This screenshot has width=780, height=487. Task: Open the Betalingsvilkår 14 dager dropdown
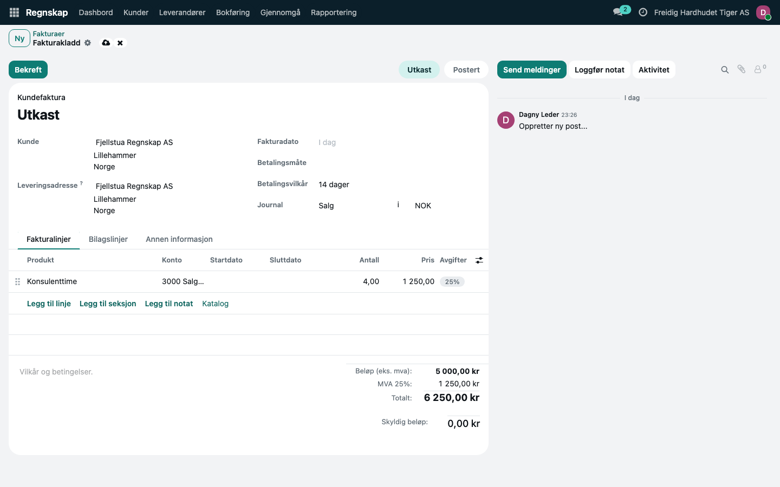pyautogui.click(x=399, y=185)
